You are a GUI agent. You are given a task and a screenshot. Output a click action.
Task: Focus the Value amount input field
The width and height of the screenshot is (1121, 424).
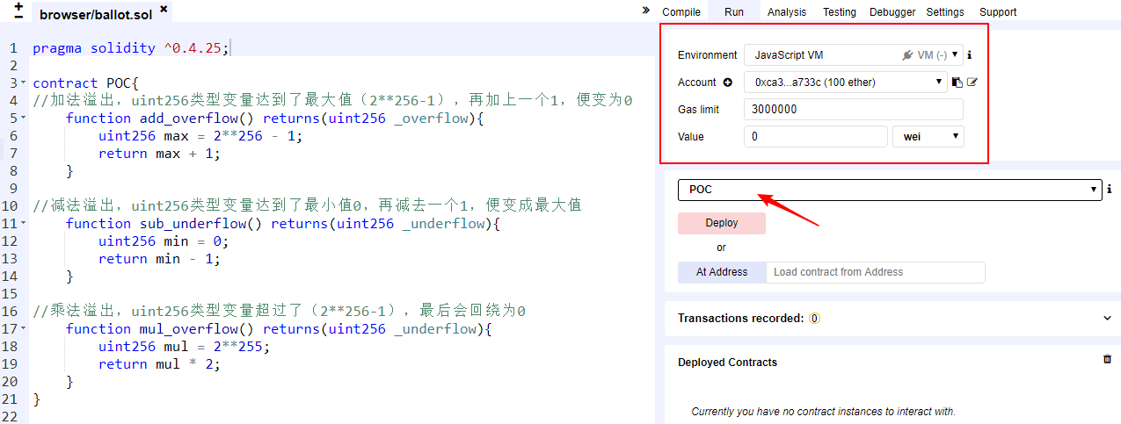pyautogui.click(x=816, y=137)
